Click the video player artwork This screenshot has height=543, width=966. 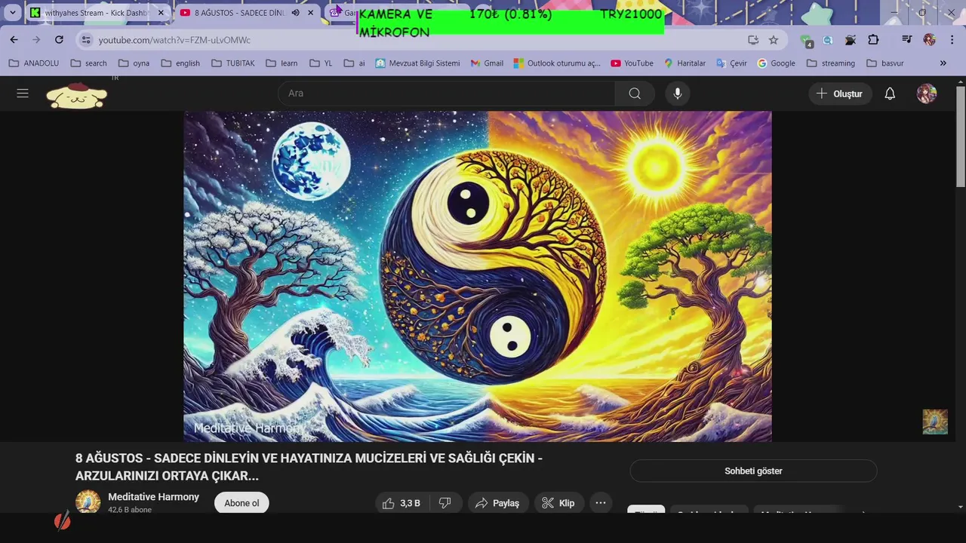point(478,276)
